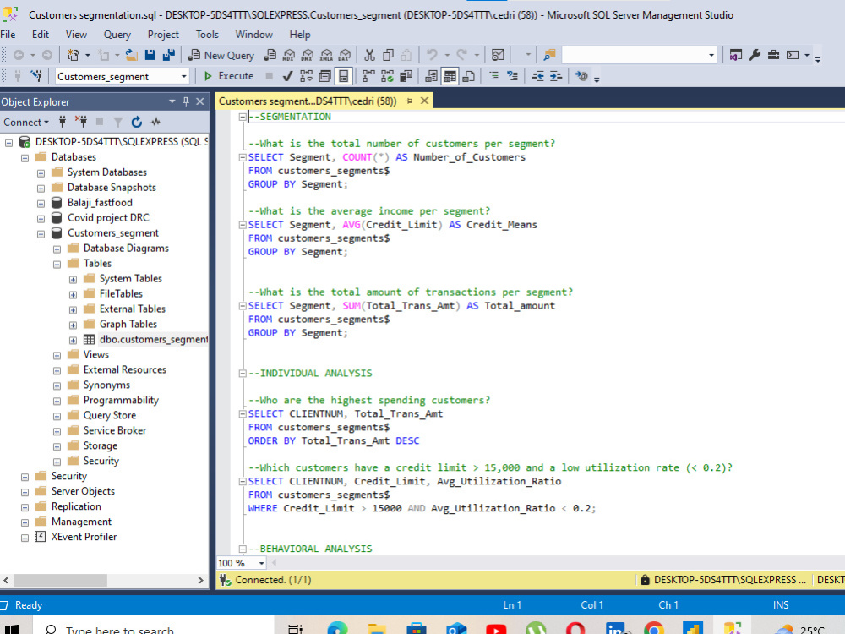Open the Help menu
Screen dimensions: 845x634
[300, 35]
